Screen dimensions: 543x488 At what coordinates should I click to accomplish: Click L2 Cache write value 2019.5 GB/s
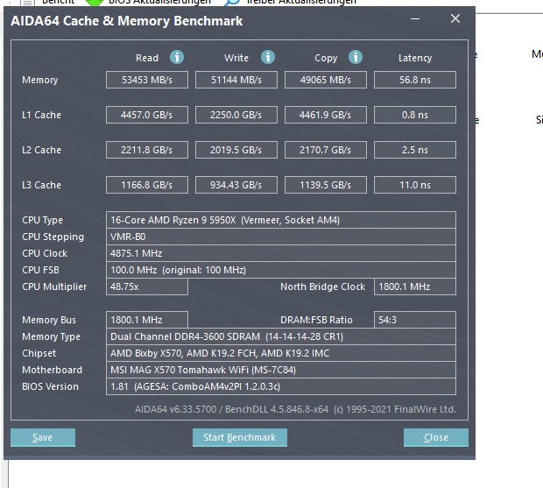[x=236, y=150]
